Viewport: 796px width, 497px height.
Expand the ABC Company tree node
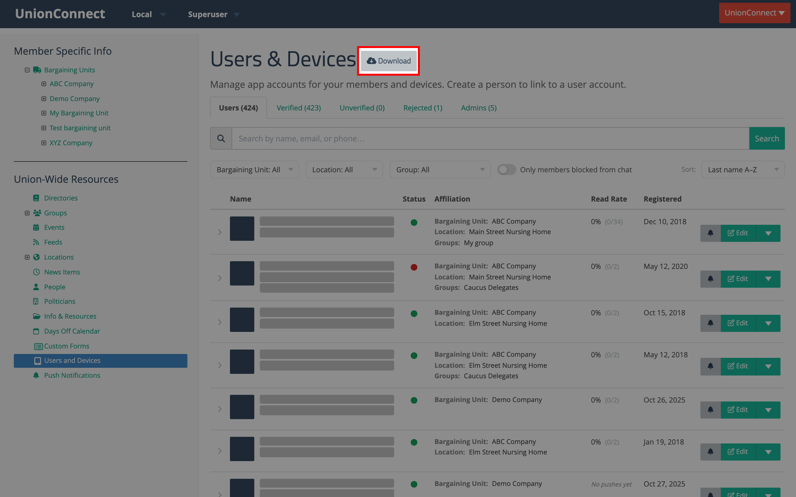(44, 84)
